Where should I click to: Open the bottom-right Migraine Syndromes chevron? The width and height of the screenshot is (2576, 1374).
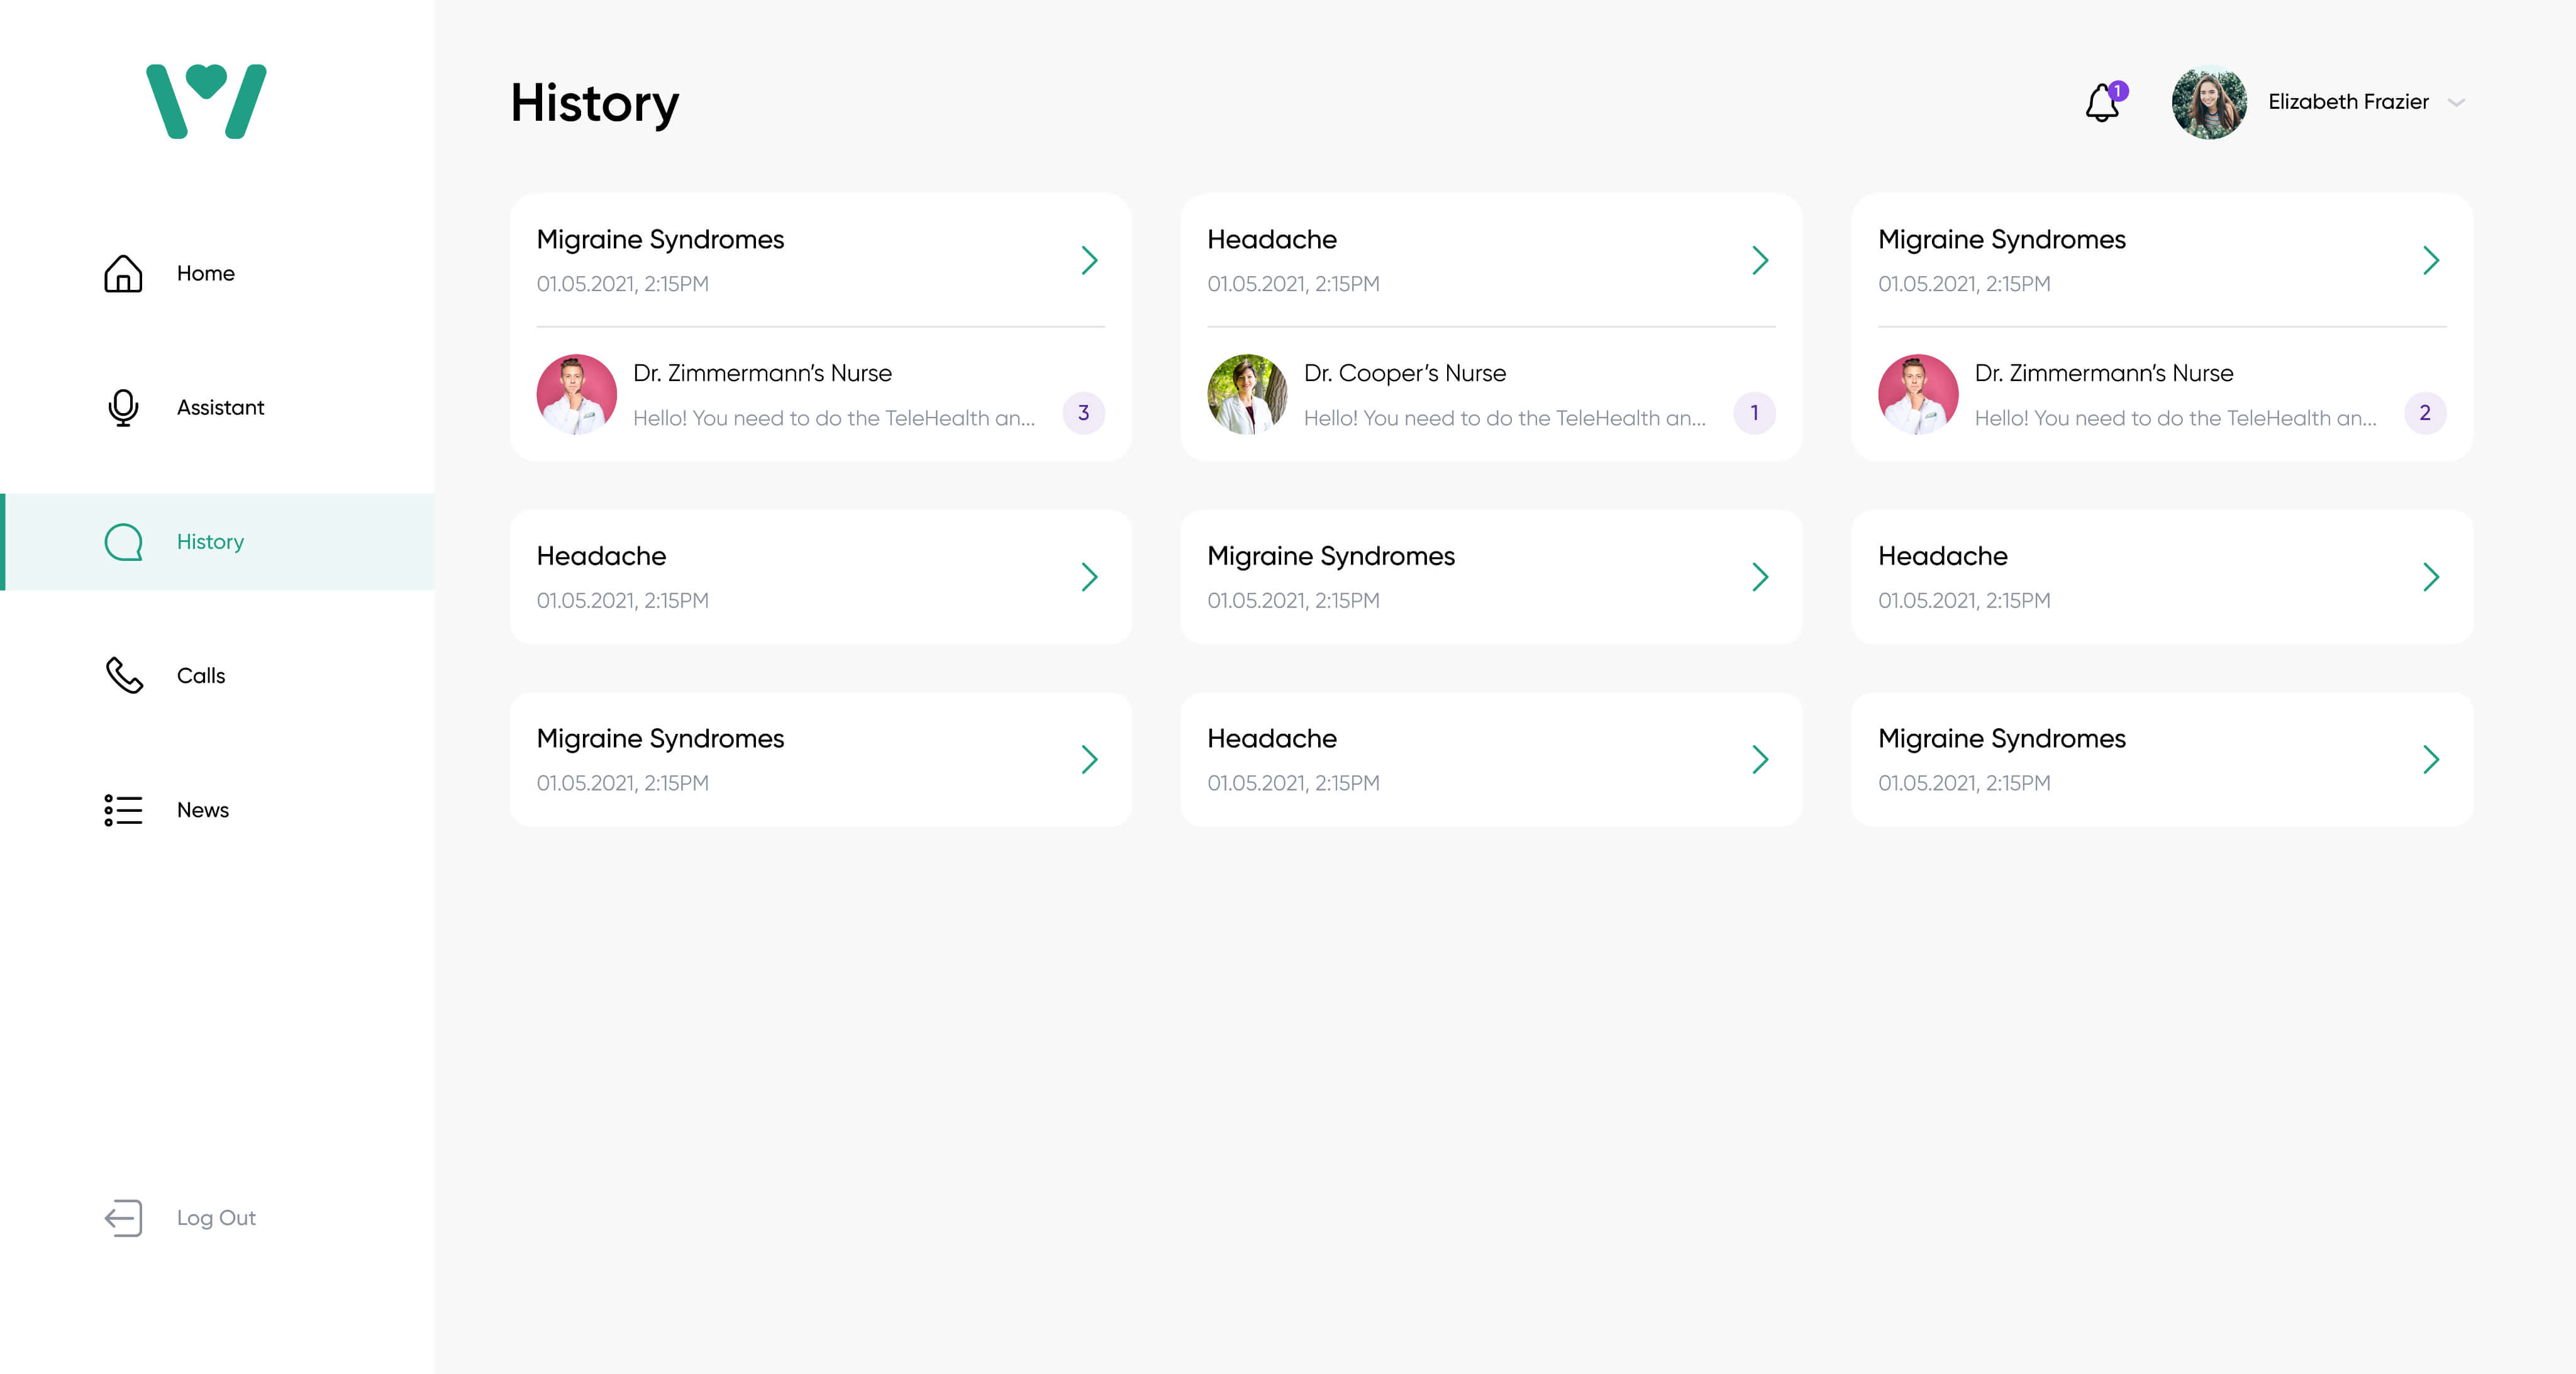(2431, 759)
